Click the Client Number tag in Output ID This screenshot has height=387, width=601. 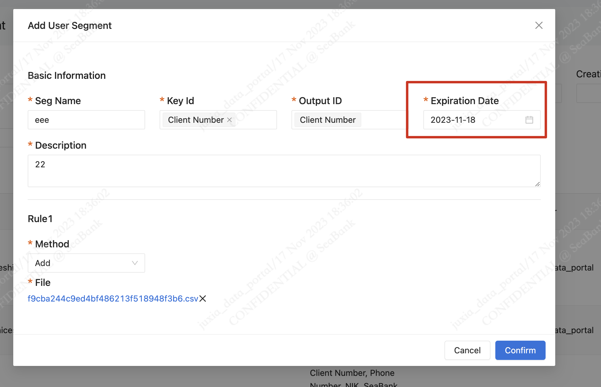[x=328, y=120]
